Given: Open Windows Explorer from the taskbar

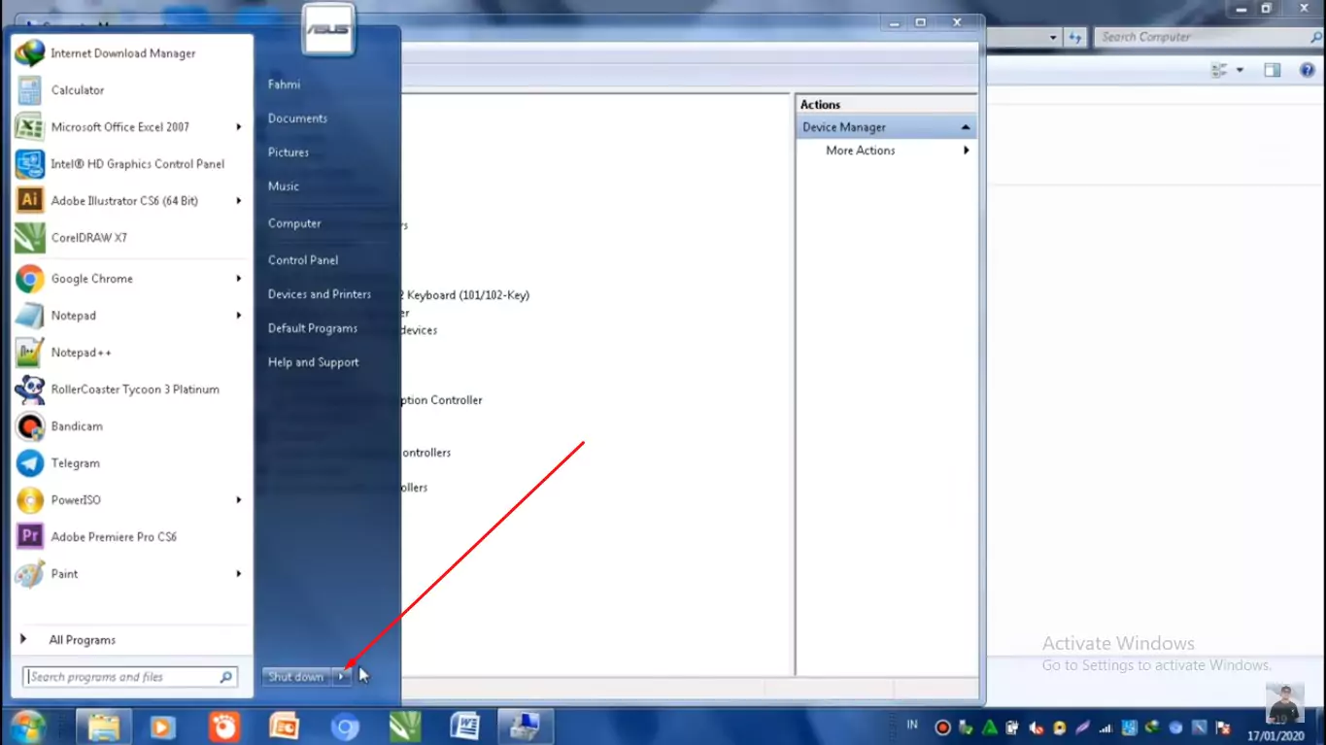Looking at the screenshot, I should click(104, 727).
